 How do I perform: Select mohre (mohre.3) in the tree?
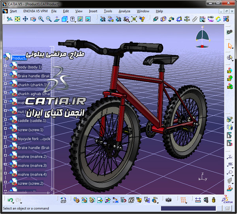[x=32, y=166]
